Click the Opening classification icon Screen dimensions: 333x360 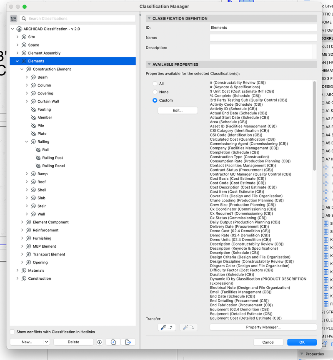tap(28, 263)
